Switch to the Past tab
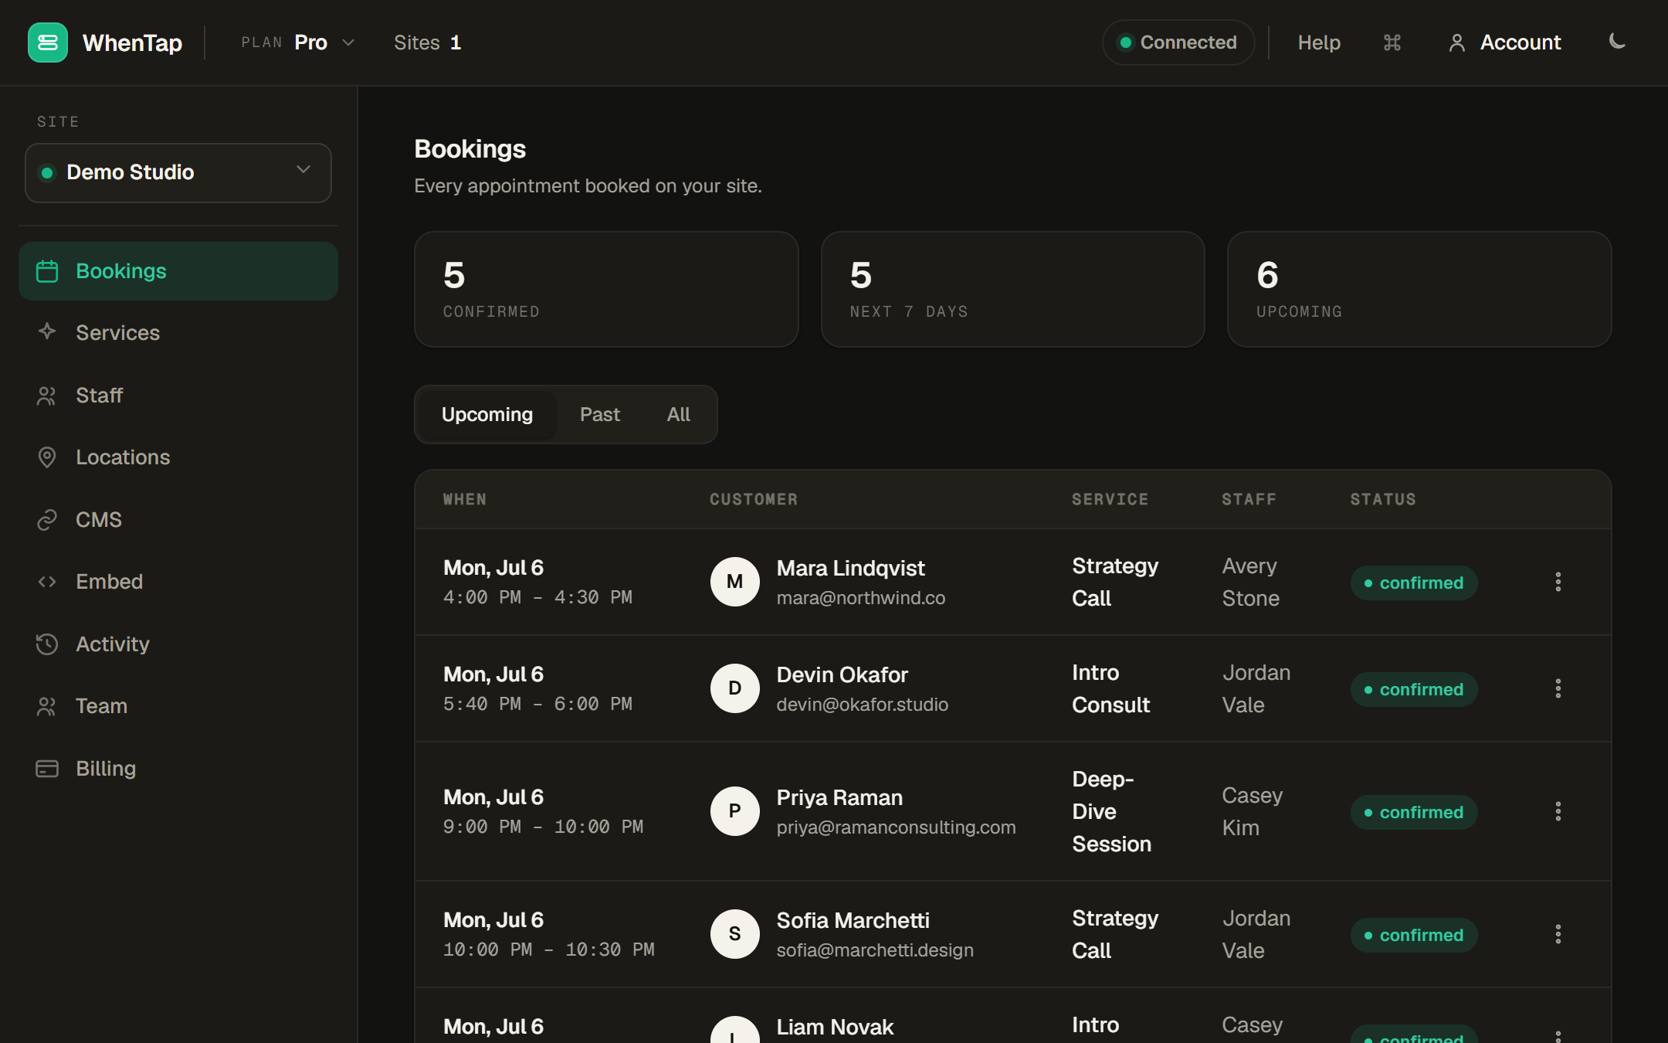The image size is (1668, 1043). tap(600, 415)
